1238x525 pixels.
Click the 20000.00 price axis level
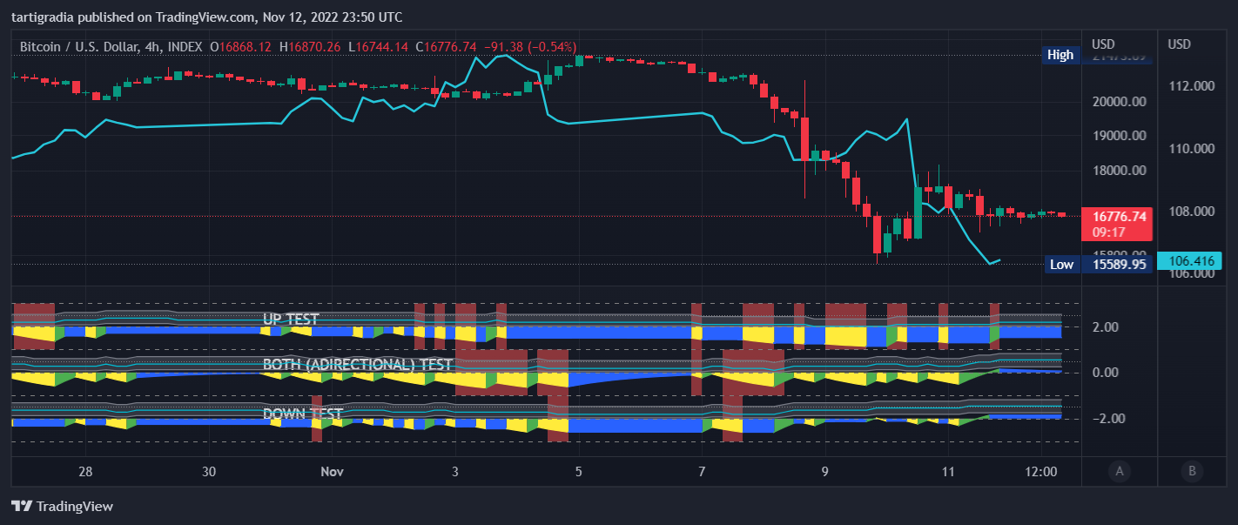(1119, 102)
